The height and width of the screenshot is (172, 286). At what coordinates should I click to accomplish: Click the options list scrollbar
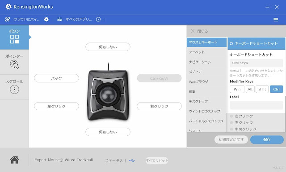click(285, 113)
